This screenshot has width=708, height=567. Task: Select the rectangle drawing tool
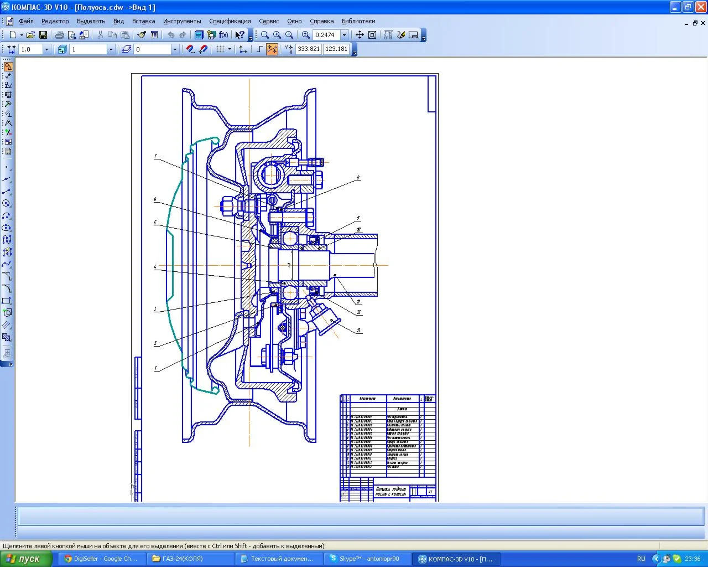[7, 301]
